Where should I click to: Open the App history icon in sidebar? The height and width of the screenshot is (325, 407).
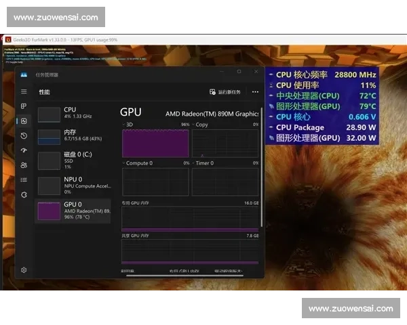click(x=24, y=136)
